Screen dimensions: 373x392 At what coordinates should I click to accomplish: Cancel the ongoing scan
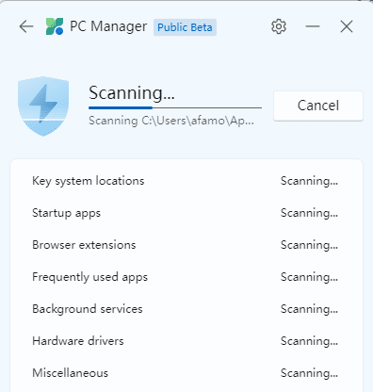coord(318,106)
